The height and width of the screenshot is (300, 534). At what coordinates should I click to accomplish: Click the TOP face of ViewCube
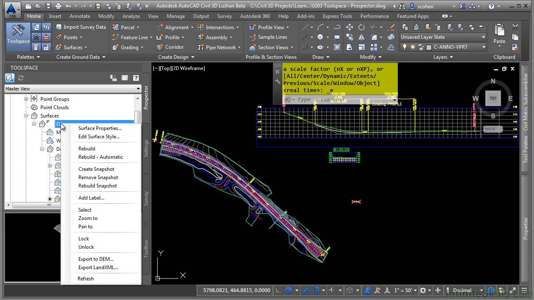(x=493, y=98)
